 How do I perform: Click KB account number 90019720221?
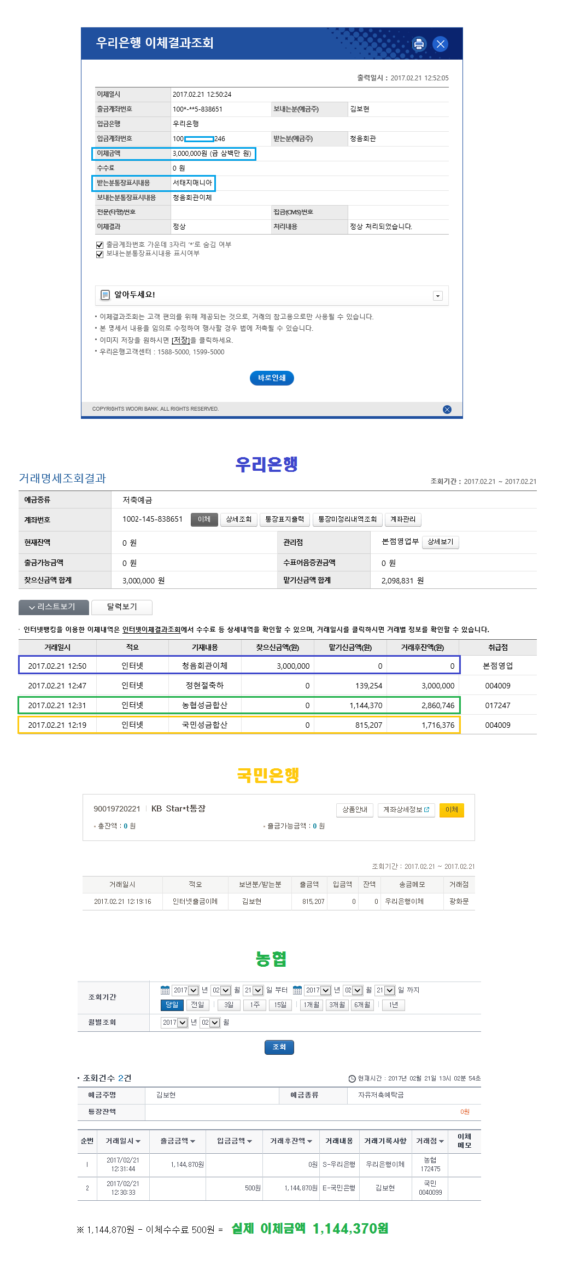pyautogui.click(x=117, y=809)
